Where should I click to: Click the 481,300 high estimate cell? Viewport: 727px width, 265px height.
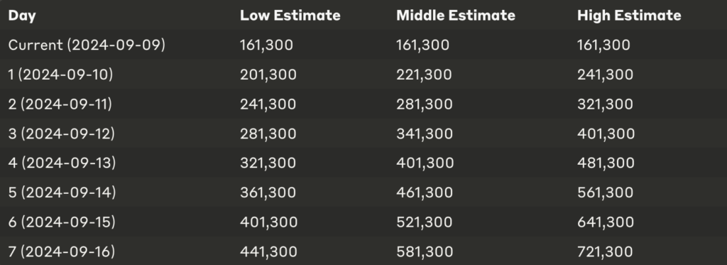pyautogui.click(x=606, y=163)
